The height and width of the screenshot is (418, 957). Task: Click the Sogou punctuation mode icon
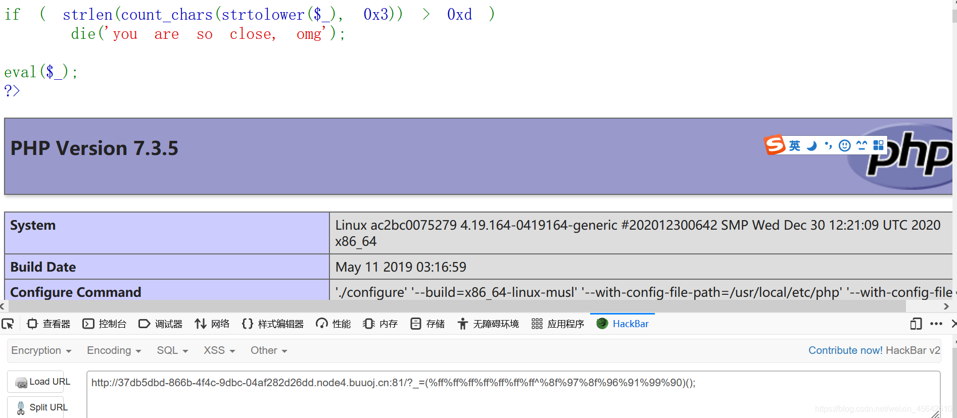828,146
